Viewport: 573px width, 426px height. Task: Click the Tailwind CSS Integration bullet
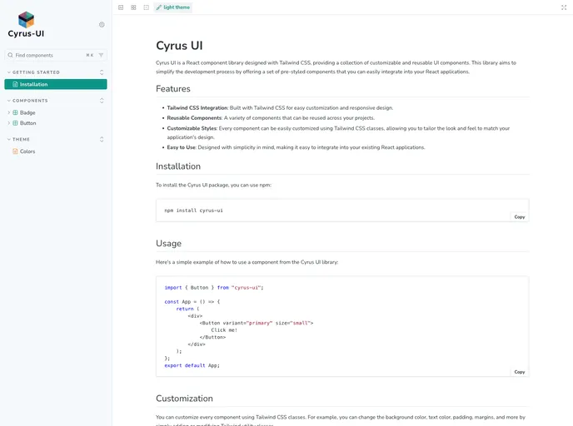(280, 107)
